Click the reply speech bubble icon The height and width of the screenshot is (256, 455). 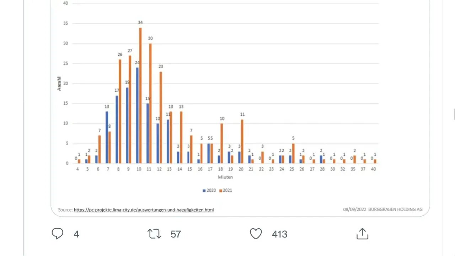tap(58, 234)
